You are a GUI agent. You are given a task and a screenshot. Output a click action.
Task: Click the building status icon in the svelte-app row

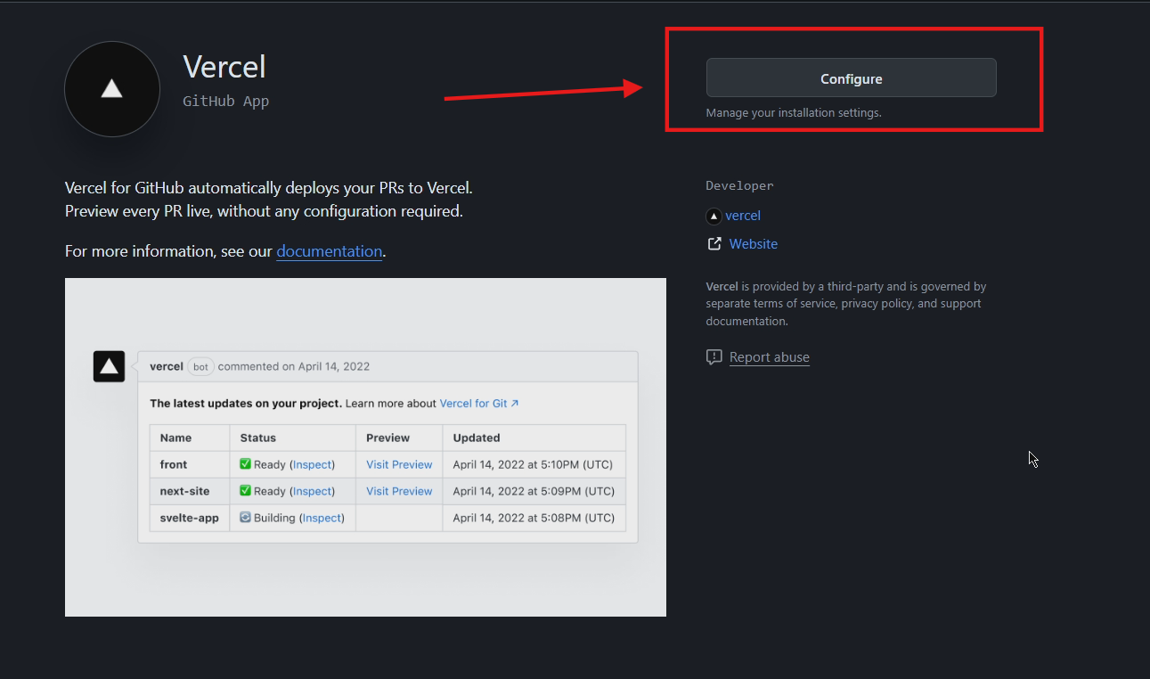(245, 518)
